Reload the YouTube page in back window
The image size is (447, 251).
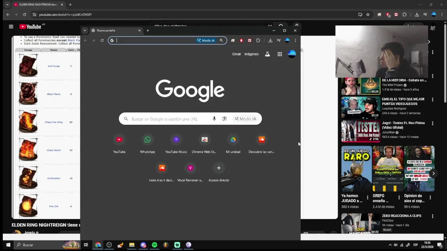click(x=24, y=15)
